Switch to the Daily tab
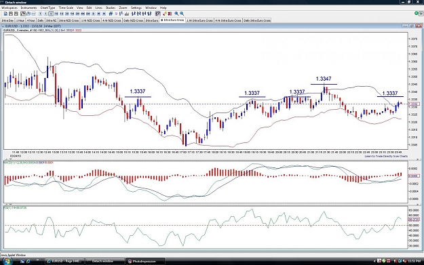The image size is (424, 265). pos(41,20)
